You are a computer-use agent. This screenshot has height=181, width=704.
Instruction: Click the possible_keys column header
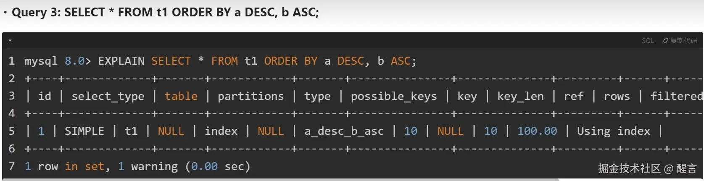(394, 97)
